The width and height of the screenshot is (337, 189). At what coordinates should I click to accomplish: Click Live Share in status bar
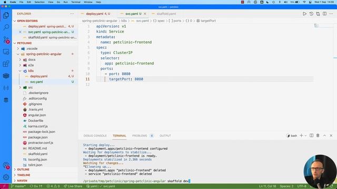coord(73,186)
